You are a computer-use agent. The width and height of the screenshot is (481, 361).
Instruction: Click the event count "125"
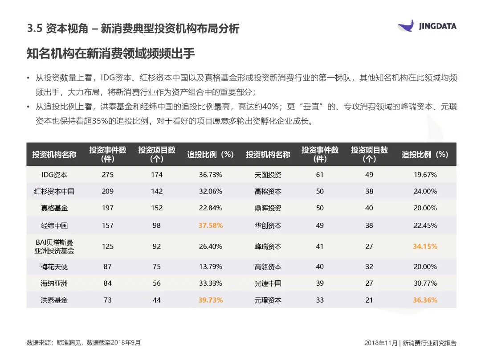click(x=108, y=246)
